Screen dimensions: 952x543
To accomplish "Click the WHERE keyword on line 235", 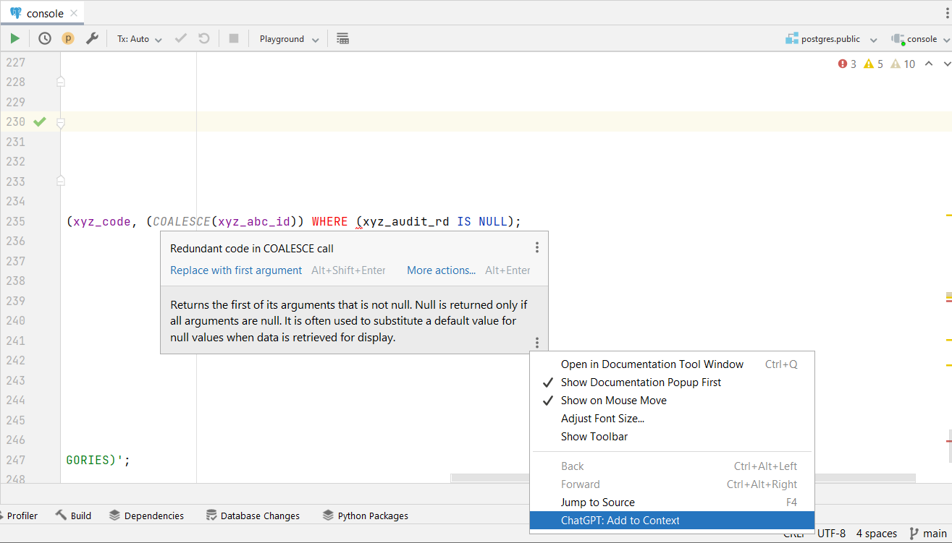I will [329, 221].
